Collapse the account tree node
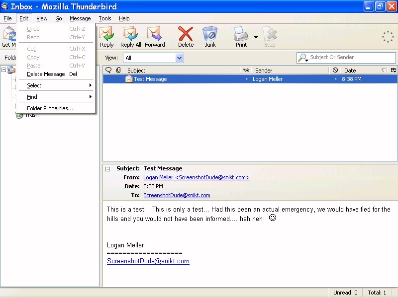This screenshot has height=298, width=398. [x=3, y=70]
